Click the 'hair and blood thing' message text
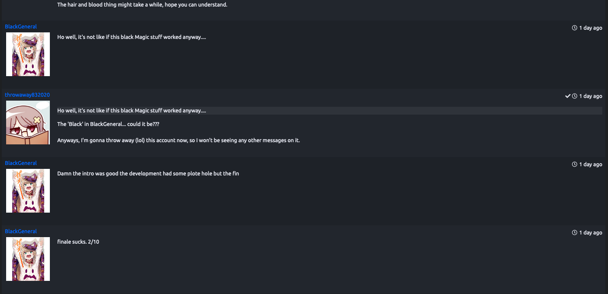Image resolution: width=608 pixels, height=294 pixels. tap(142, 5)
